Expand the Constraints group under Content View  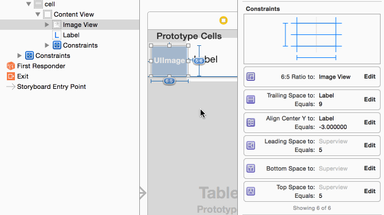pyautogui.click(x=47, y=45)
